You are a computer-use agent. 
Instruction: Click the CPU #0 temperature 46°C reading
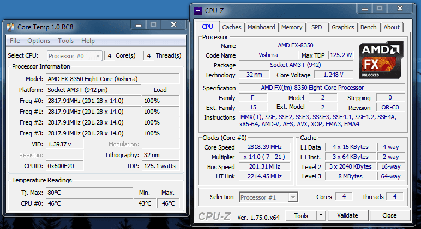(x=89, y=203)
